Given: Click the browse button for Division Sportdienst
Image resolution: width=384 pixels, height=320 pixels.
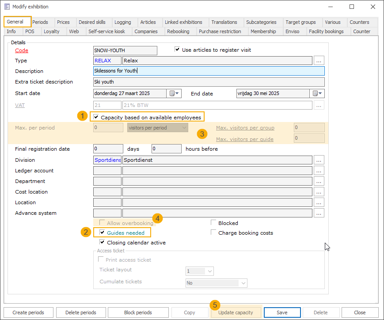Looking at the screenshot, I should click(319, 160).
